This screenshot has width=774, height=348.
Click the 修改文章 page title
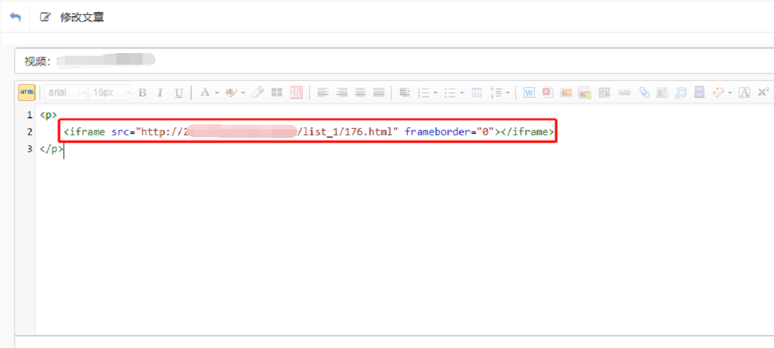tap(82, 17)
